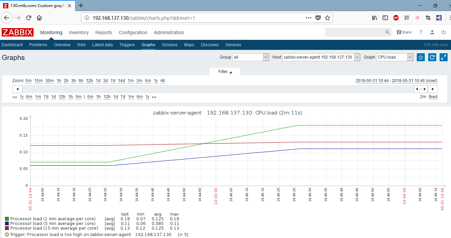The image size is (451, 238).
Task: Click blue 5 min load swatch
Action: [7, 224]
